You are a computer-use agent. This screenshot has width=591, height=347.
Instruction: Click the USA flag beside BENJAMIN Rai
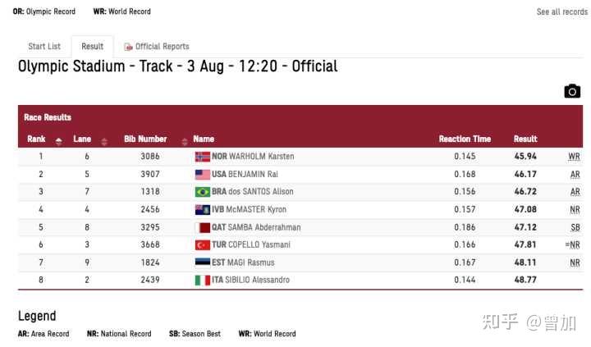point(203,174)
